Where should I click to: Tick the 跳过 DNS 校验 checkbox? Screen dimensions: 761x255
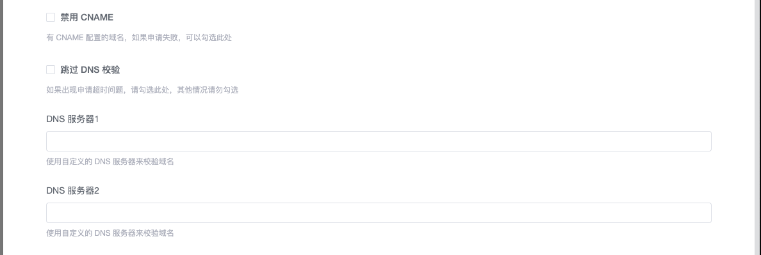click(x=51, y=70)
